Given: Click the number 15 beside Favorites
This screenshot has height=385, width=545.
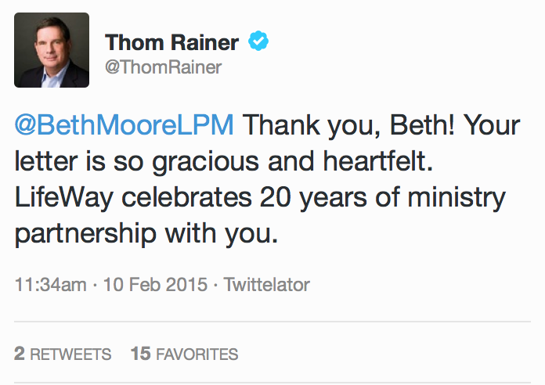Looking at the screenshot, I should tap(140, 354).
